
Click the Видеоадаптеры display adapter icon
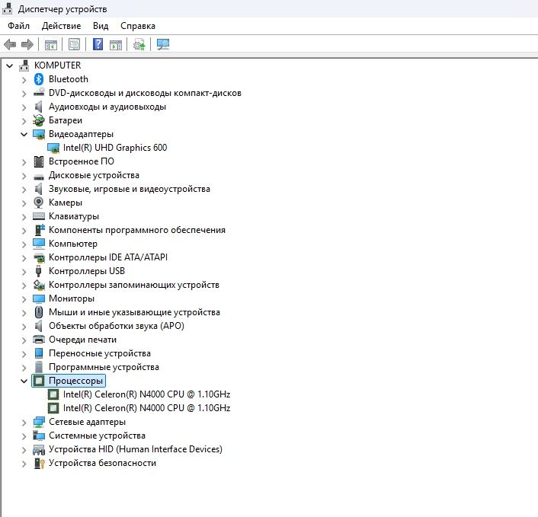[39, 134]
